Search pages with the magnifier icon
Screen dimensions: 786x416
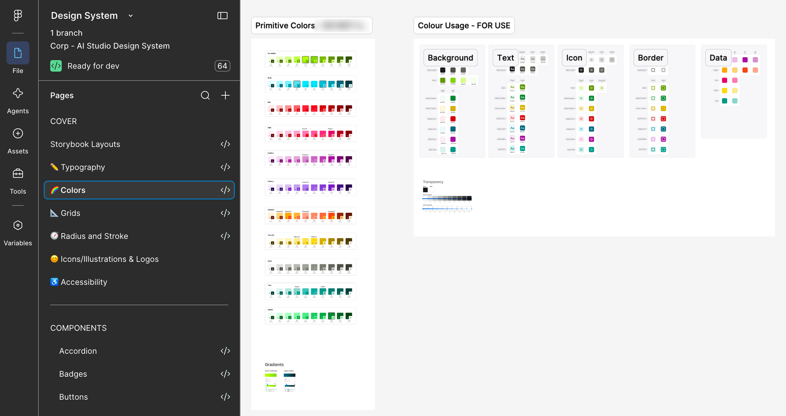205,95
